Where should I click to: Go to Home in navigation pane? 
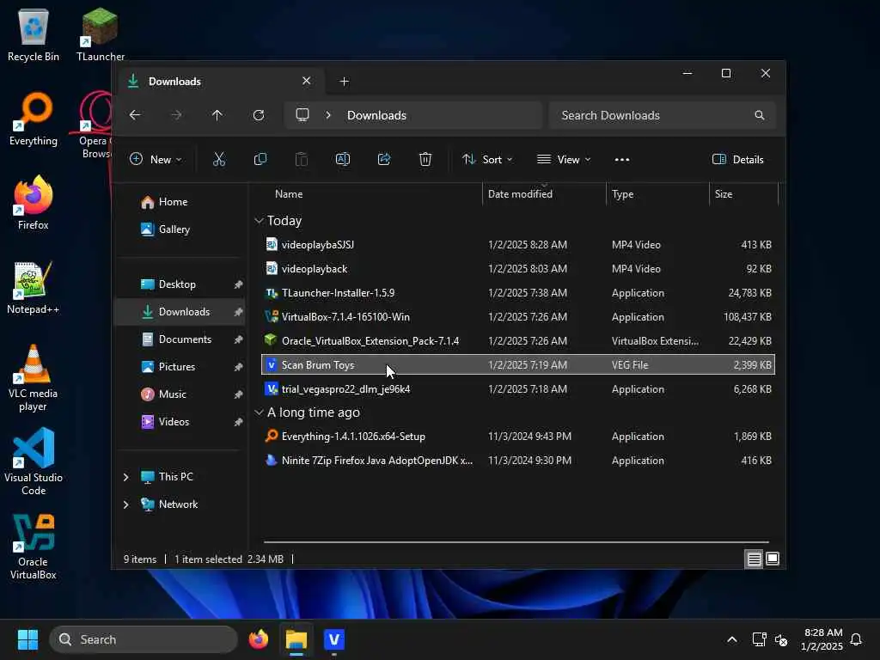(173, 201)
